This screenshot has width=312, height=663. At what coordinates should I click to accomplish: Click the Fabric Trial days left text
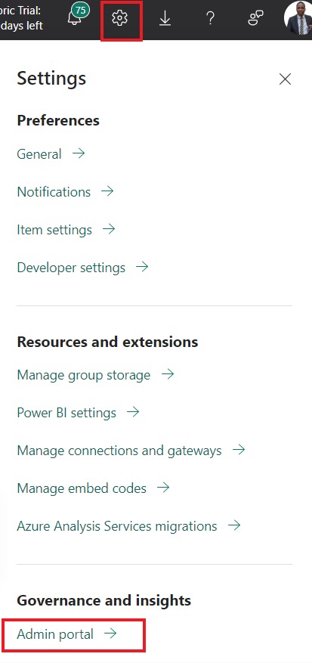[21, 18]
